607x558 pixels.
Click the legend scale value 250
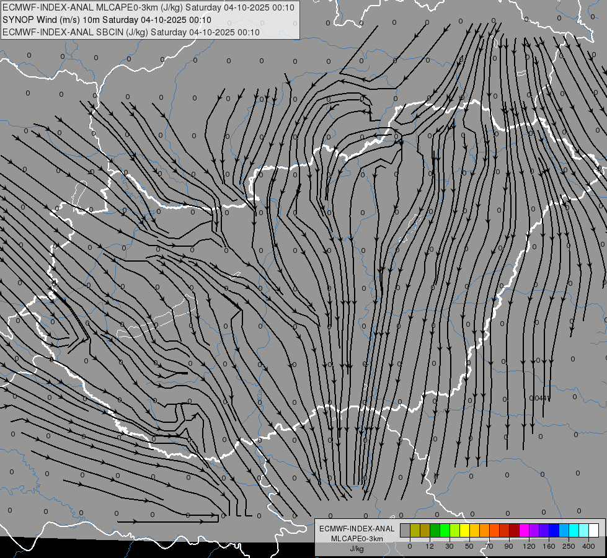[x=569, y=546]
